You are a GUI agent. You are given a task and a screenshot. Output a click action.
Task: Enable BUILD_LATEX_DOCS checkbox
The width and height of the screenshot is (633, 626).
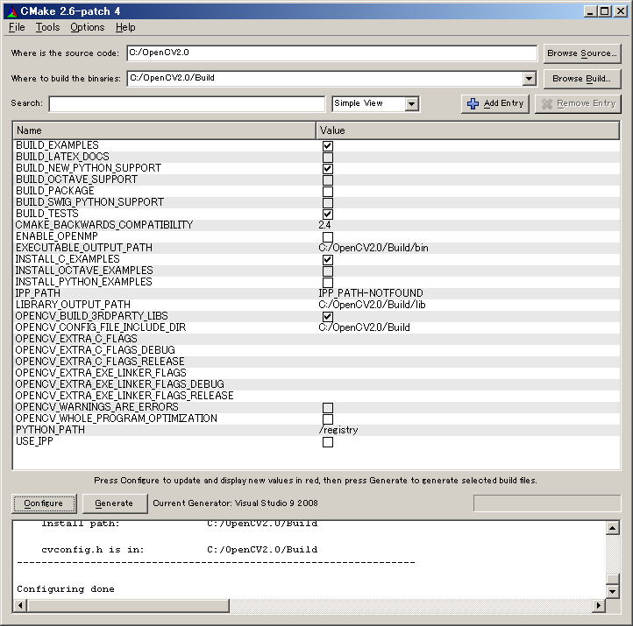328,158
